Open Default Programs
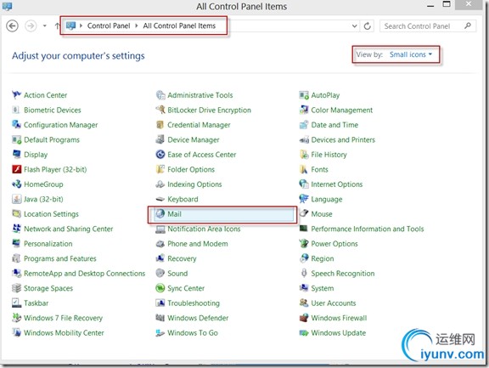Viewport: 489px width, 368px height. pos(52,139)
